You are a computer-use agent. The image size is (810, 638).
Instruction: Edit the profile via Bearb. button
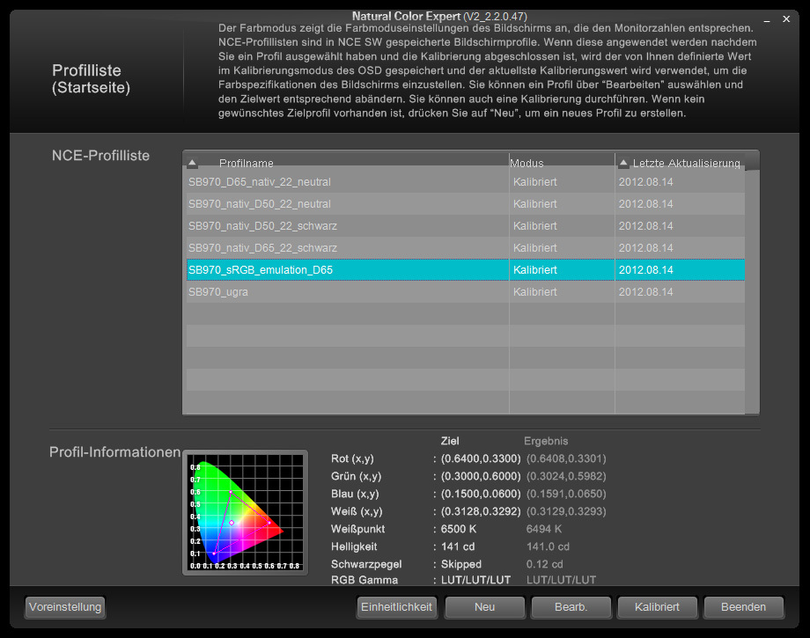coord(571,607)
